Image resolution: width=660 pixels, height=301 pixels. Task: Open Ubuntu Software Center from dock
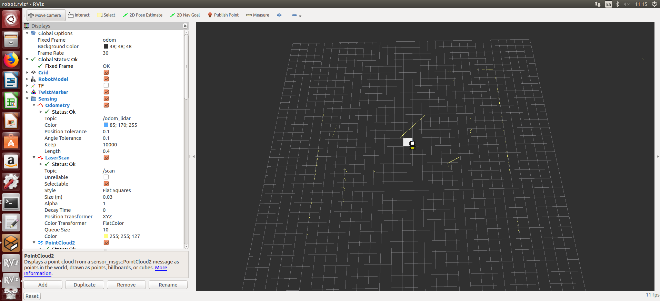11,142
